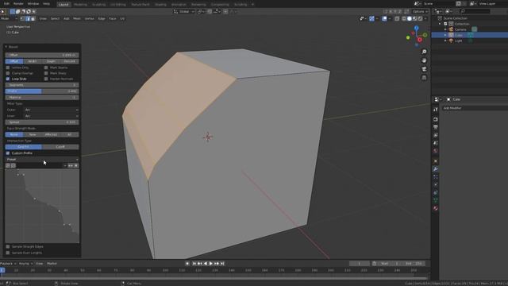
Task: Set face strength mode to Affected
Action: click(x=51, y=134)
